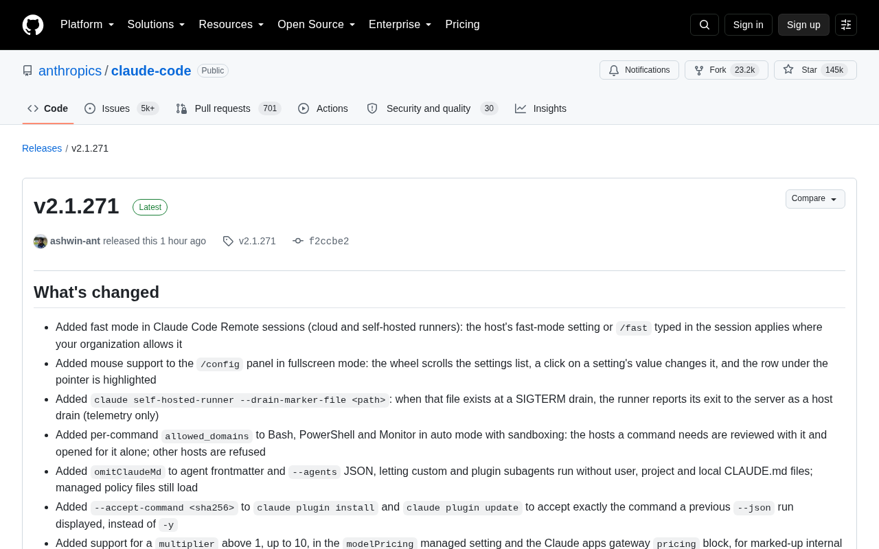Click the What's changed heading
Screen dimensions: 879x549
pyautogui.click(x=96, y=292)
